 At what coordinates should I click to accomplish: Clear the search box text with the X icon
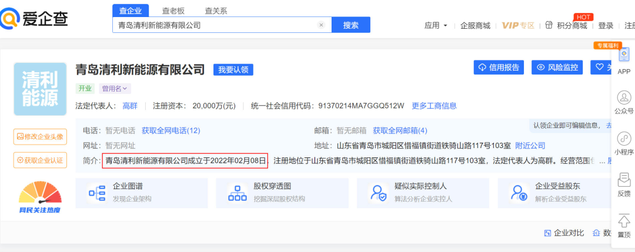point(321,25)
